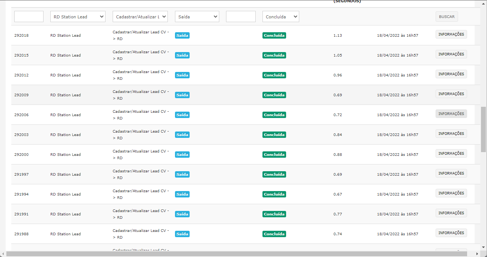Open INFORMAÇÕES for record 292009

[451, 94]
